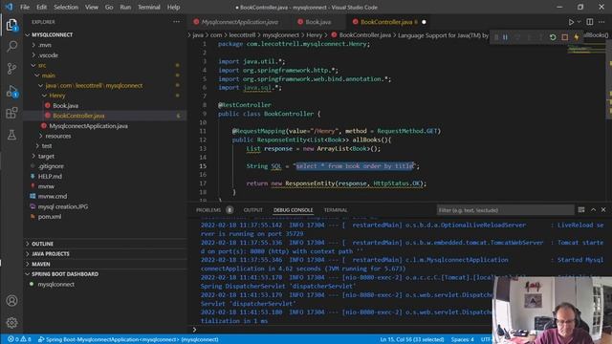Click the hot code replace lightning icon
612x344 pixels.
[576, 37]
